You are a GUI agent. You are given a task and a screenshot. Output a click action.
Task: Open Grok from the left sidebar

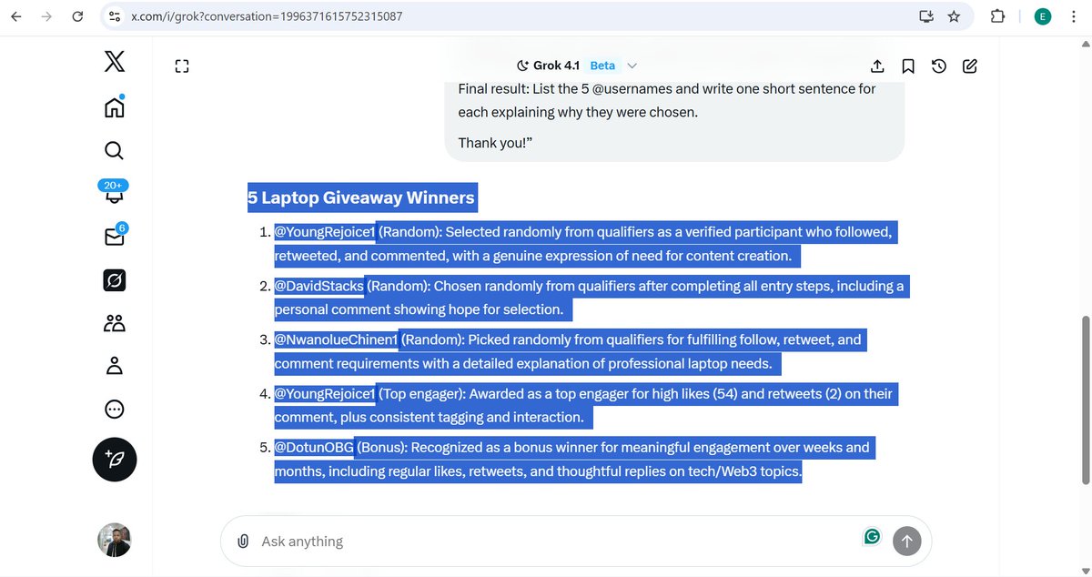click(113, 280)
